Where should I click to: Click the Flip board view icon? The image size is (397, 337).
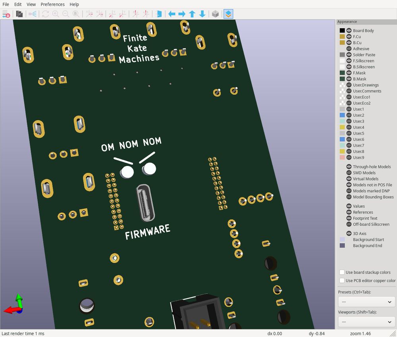click(x=159, y=14)
